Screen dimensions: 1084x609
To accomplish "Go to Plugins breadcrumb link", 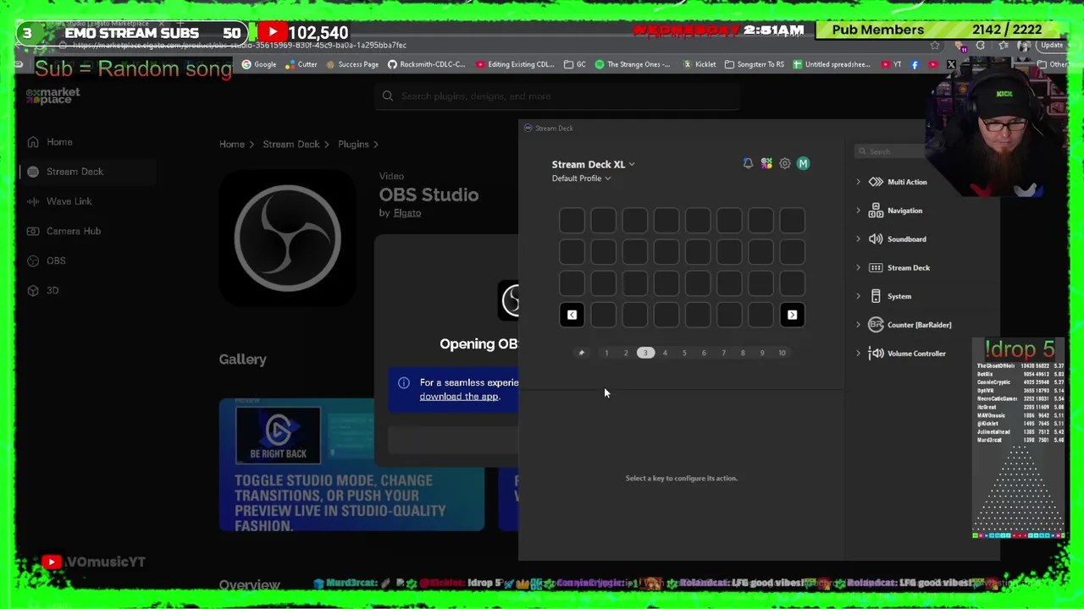I will pyautogui.click(x=353, y=145).
